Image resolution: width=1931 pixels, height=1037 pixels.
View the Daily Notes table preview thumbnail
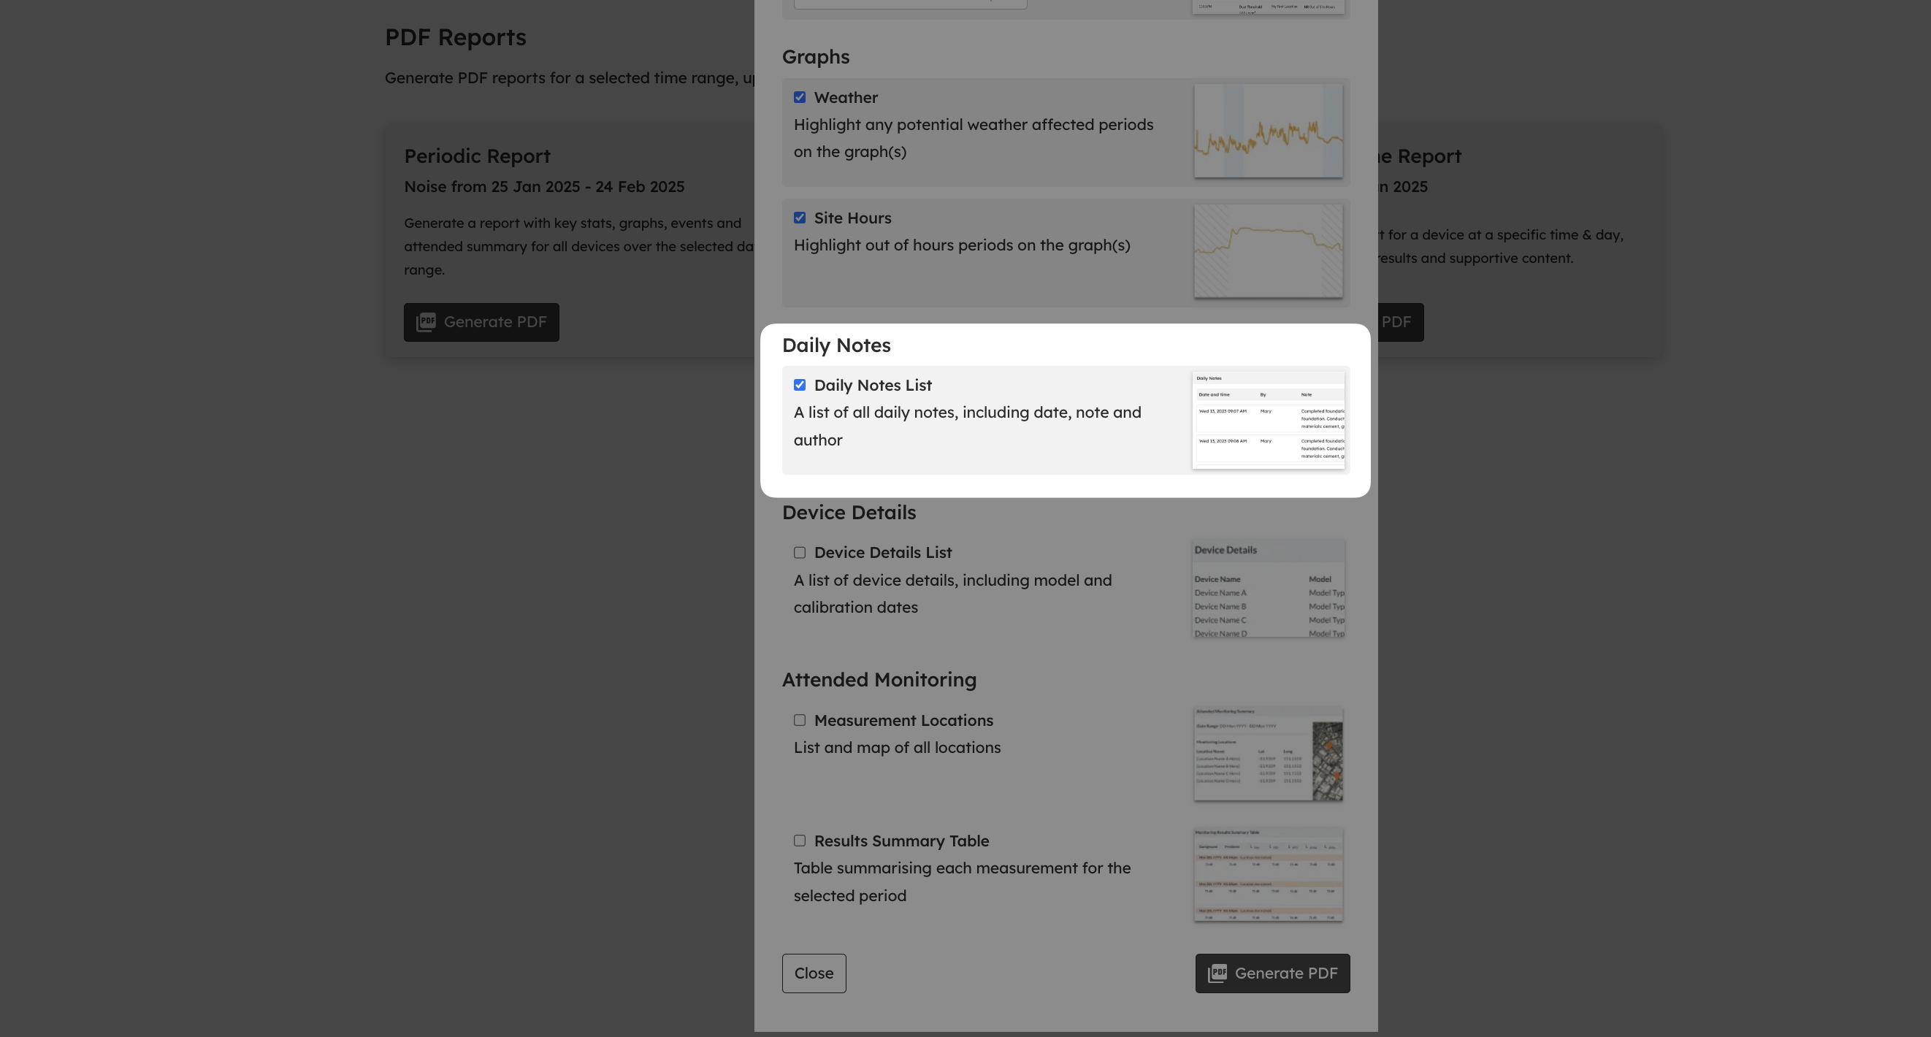[1268, 420]
